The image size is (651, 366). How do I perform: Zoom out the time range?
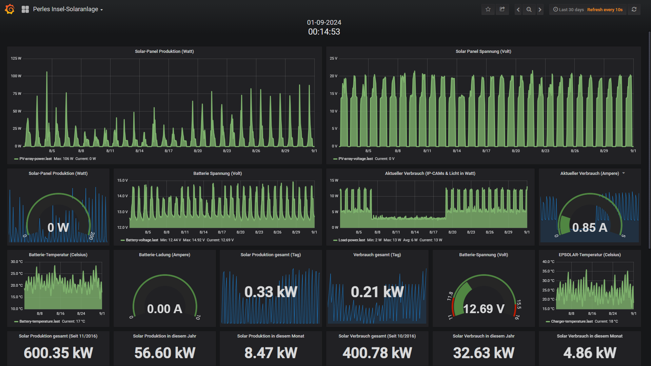(x=529, y=9)
